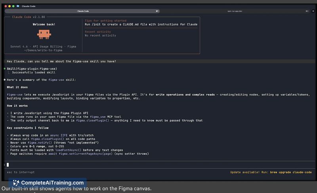This screenshot has height=193, width=317.
Task: Click 'Key constraints I follow' heading
Action: 28,128
